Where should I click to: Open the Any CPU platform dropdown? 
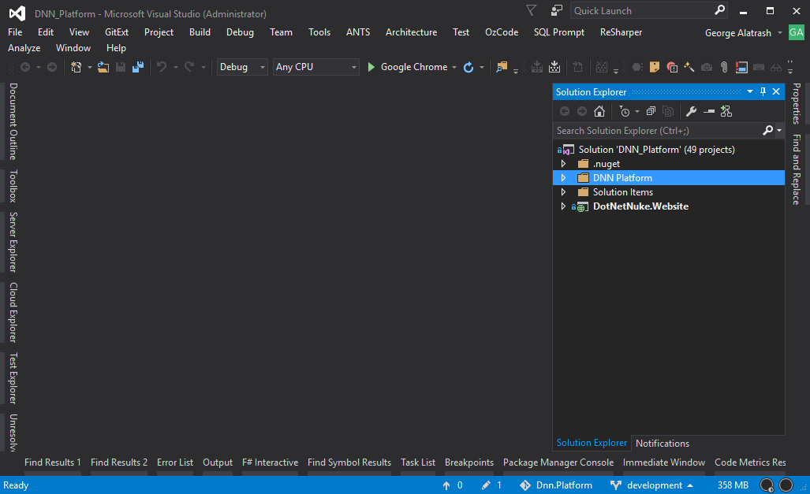(x=315, y=67)
